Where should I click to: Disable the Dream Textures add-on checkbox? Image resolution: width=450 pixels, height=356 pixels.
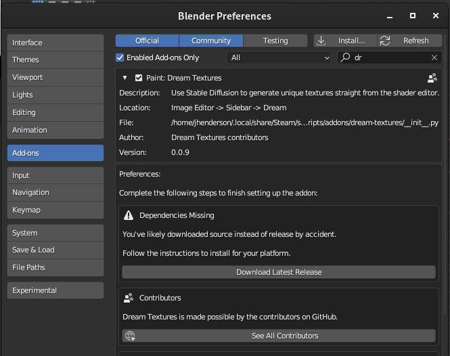point(139,78)
